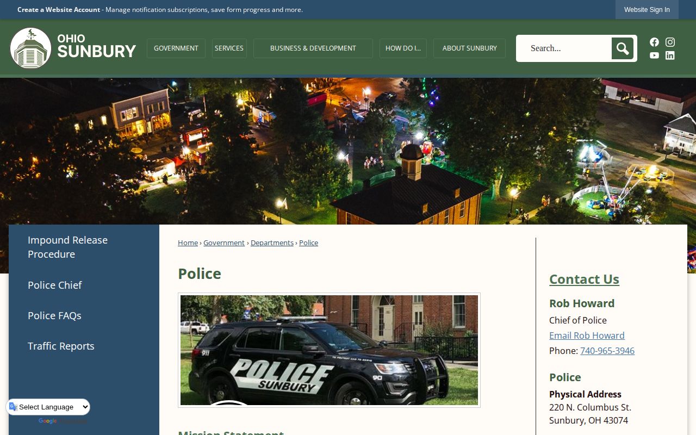
Task: Click the 220 N. Columbus St. address line
Action: 590,407
